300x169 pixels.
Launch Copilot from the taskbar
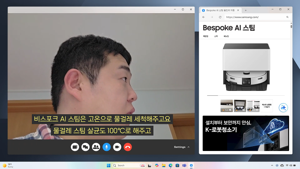tap(157, 165)
